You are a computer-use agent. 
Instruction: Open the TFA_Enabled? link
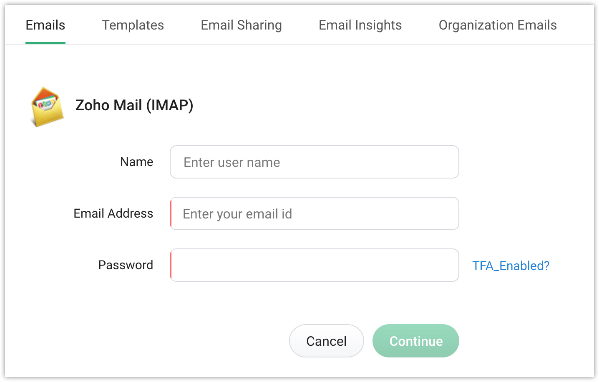tap(511, 265)
